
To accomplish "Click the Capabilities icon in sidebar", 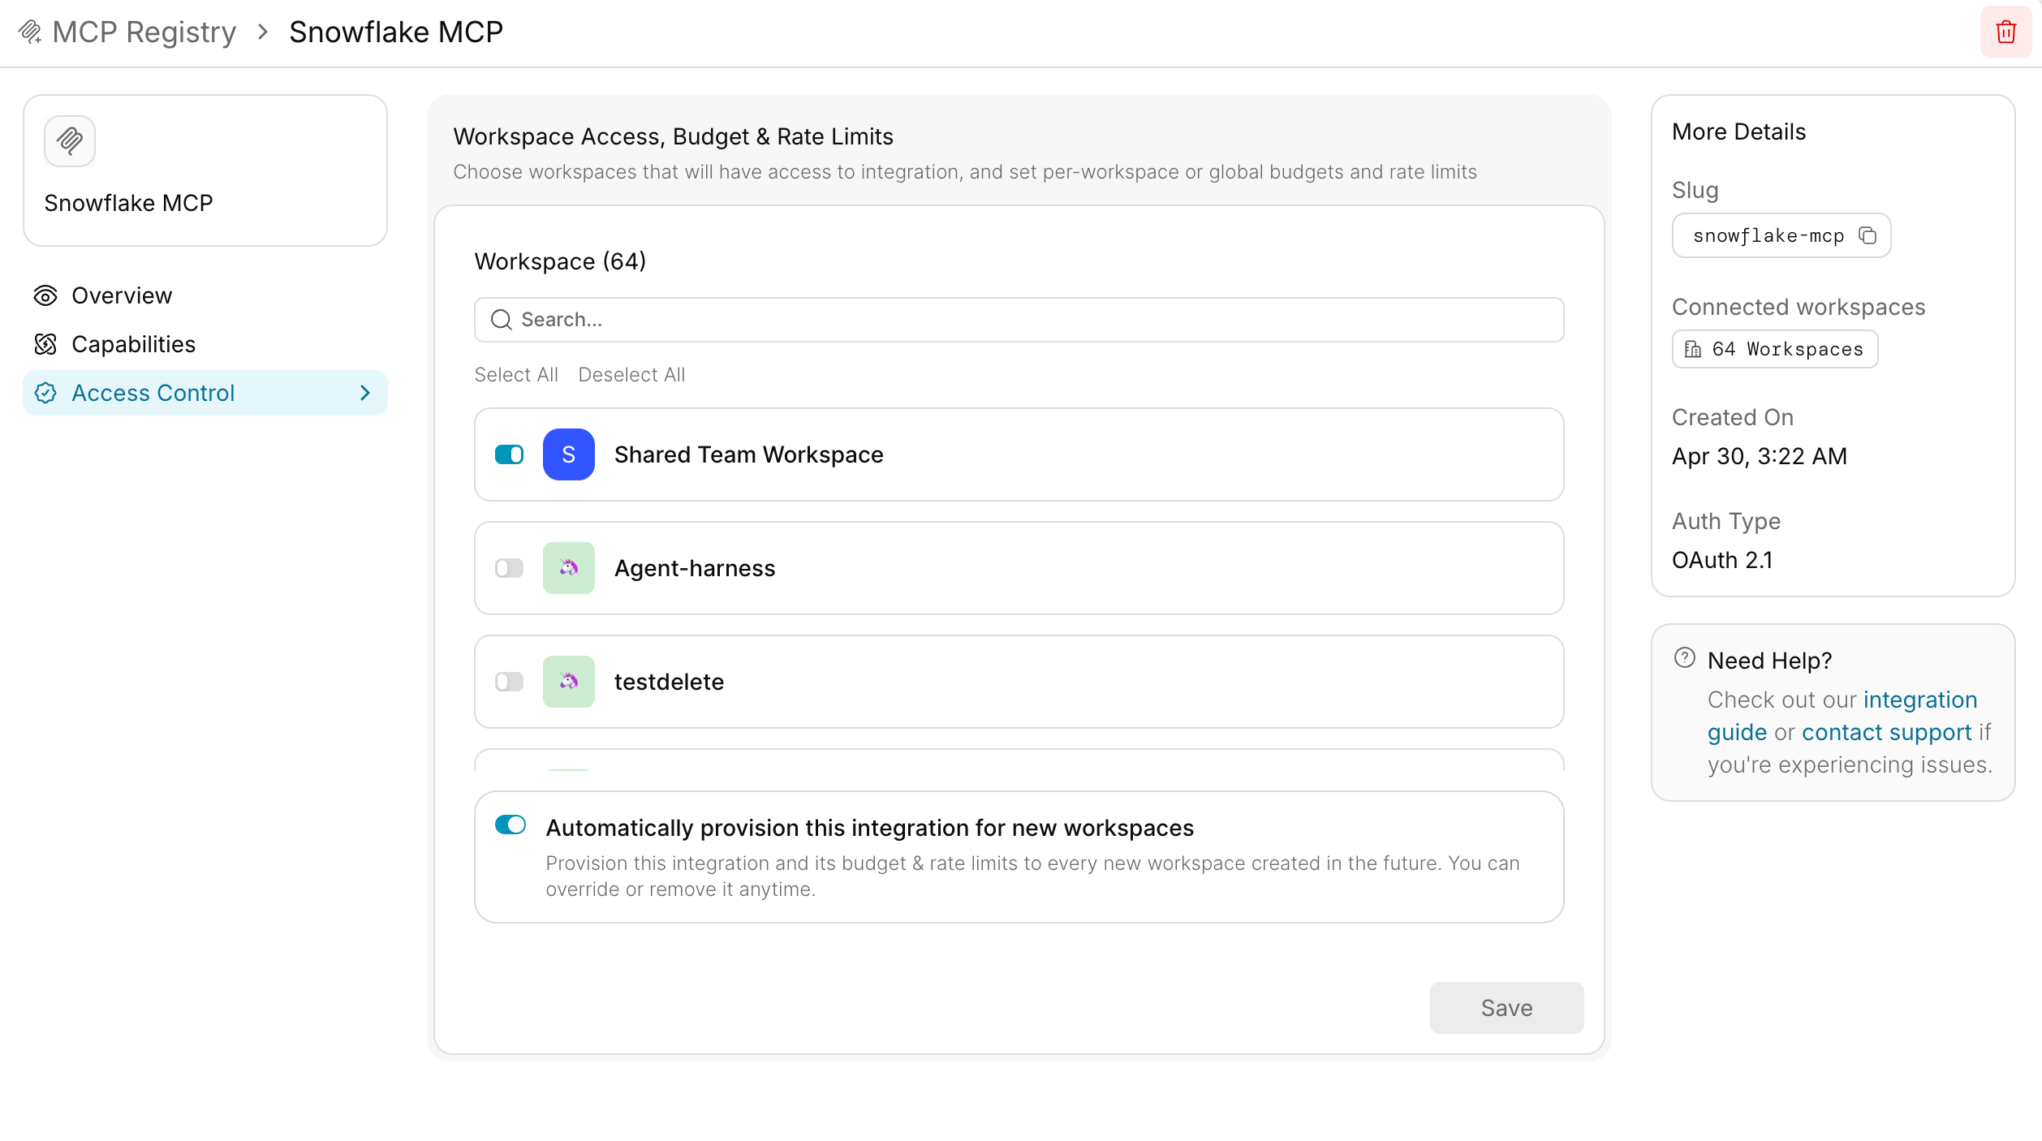I will point(45,344).
